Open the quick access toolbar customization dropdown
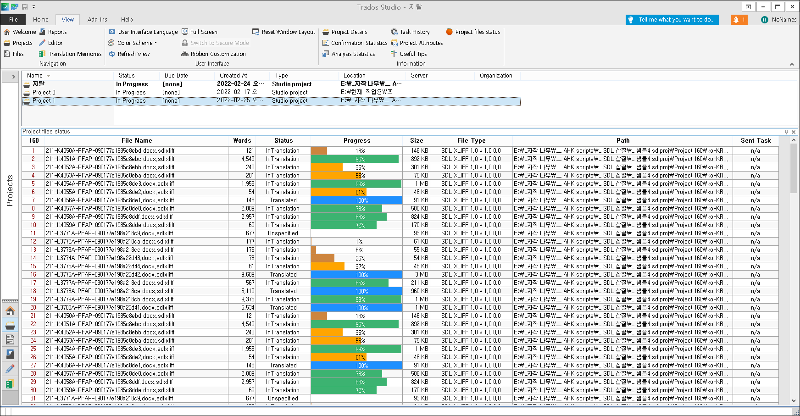800x416 pixels. click(x=33, y=6)
